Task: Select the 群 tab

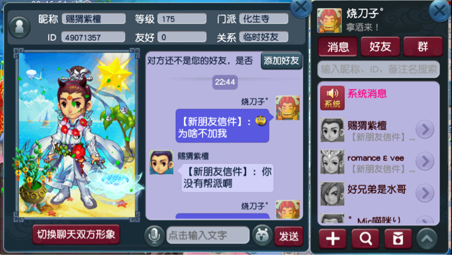Action: [423, 46]
